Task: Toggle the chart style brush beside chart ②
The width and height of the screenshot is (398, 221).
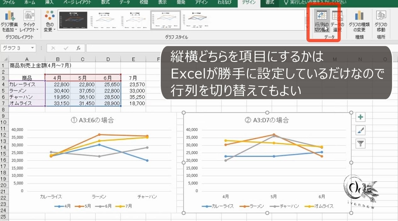Action: [360, 130]
